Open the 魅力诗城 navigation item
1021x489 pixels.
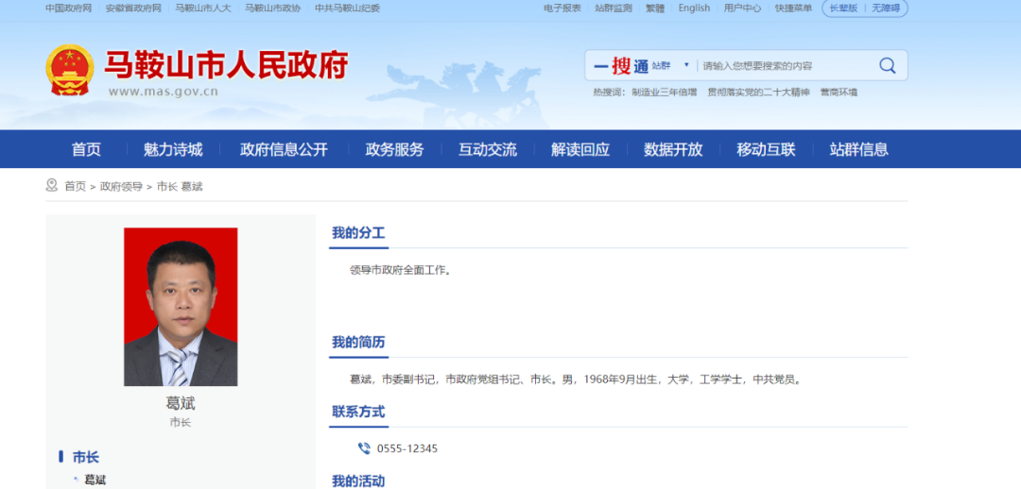coord(173,149)
